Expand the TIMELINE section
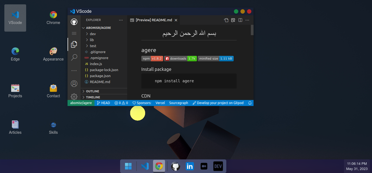Image resolution: width=372 pixels, height=173 pixels. tap(104, 97)
